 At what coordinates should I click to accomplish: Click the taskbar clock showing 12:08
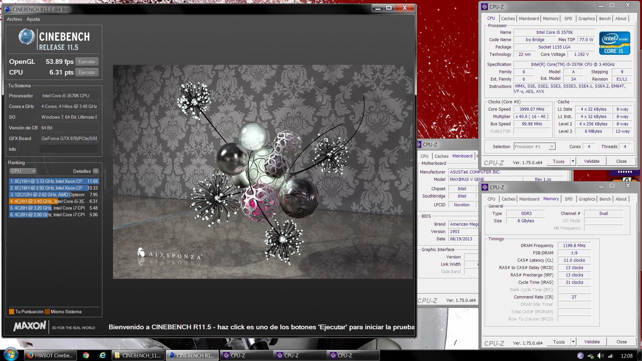tap(626, 356)
